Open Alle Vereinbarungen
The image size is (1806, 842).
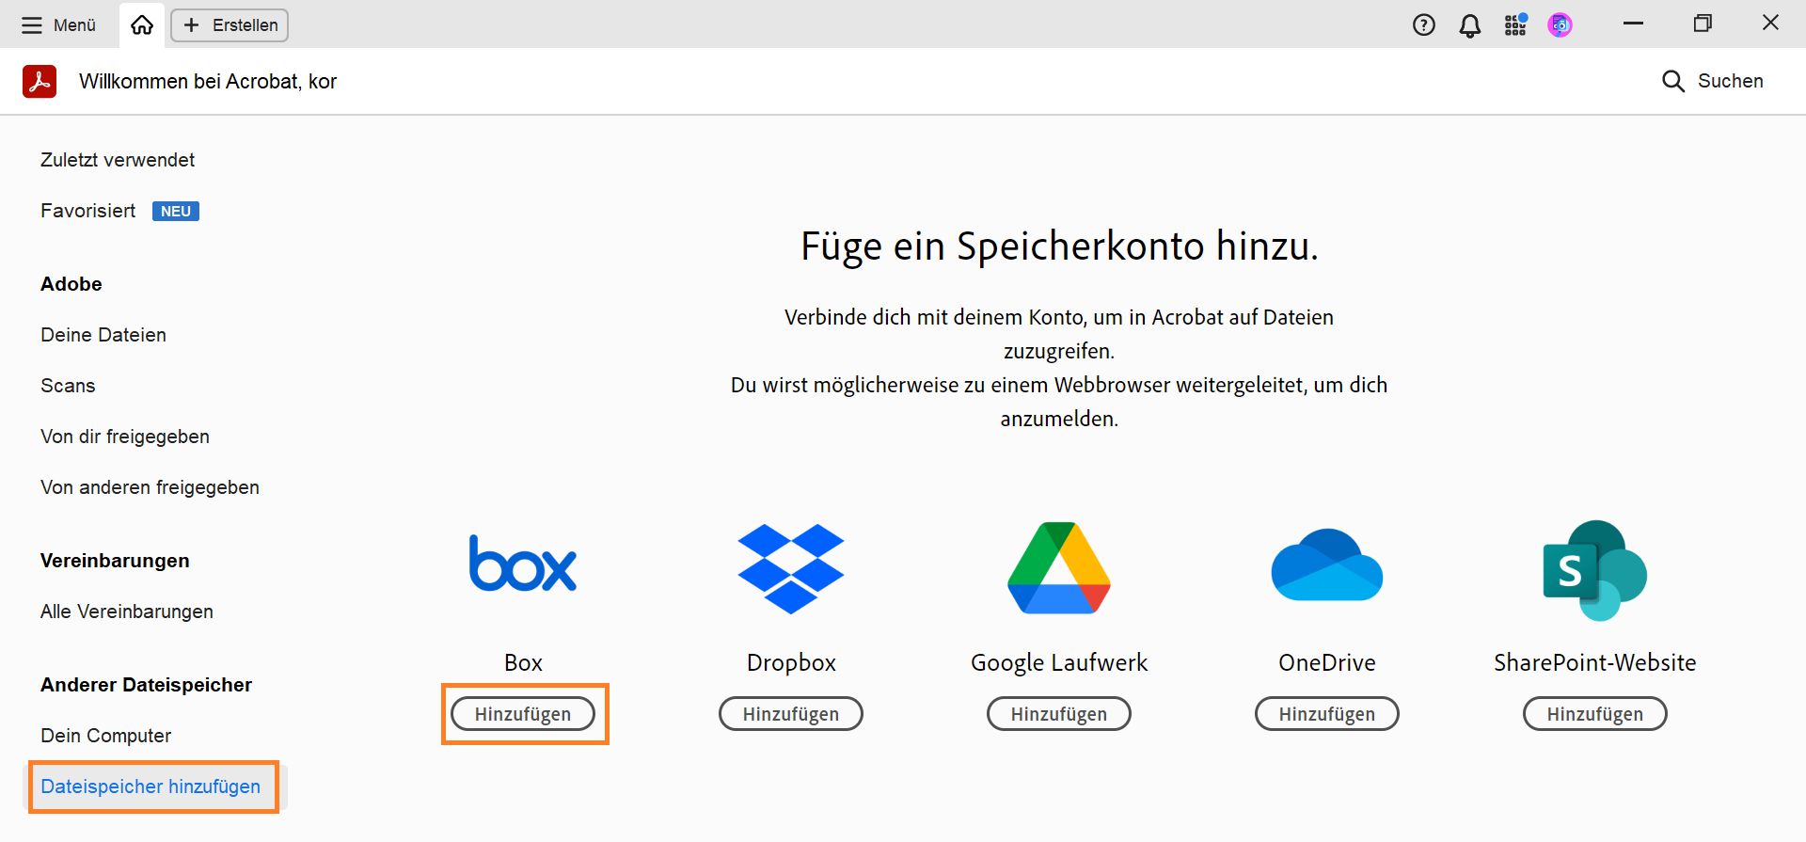pos(127,612)
